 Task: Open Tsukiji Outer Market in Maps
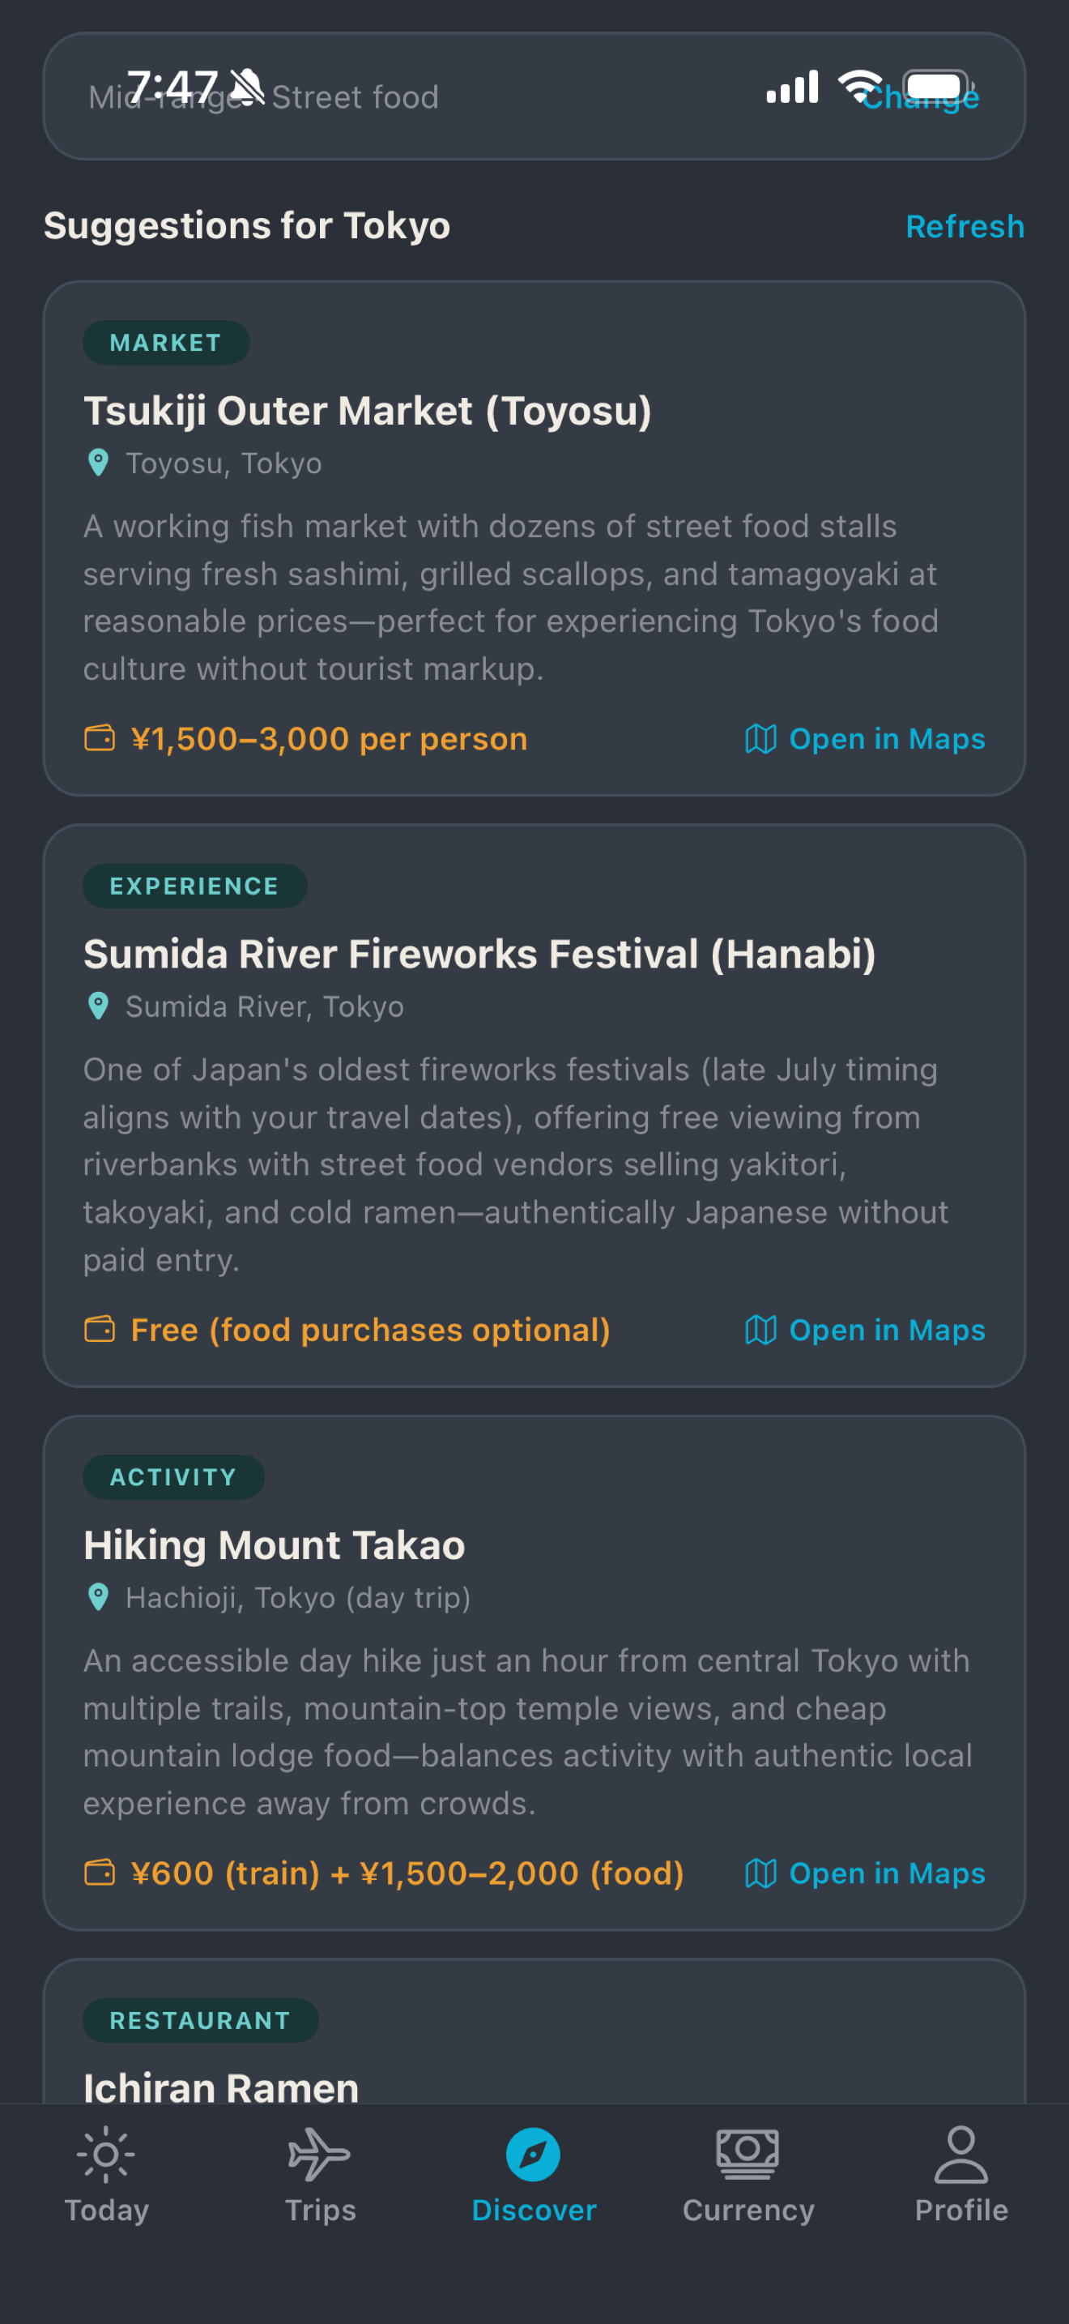(x=865, y=739)
